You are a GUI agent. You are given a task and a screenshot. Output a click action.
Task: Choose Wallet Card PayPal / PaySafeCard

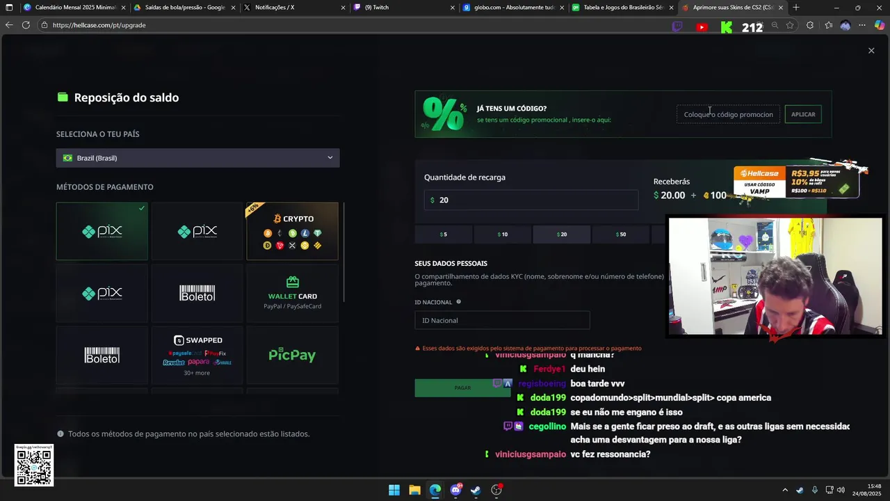[293, 293]
